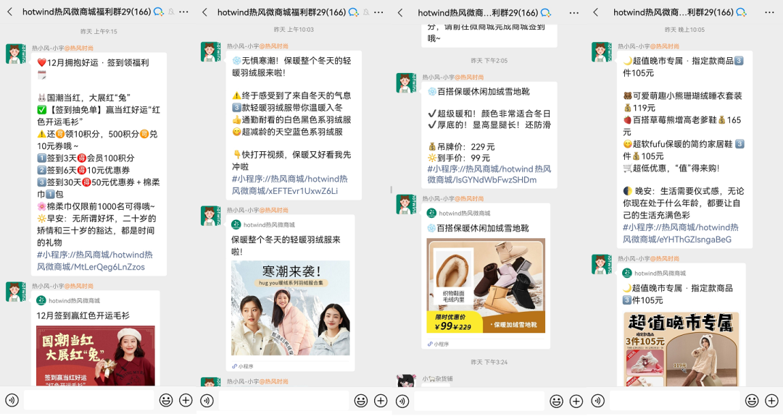Image resolution: width=783 pixels, height=416 pixels.
Task: Tap the 小杂货铺 user avatar in the third chat
Action: pyautogui.click(x=405, y=382)
